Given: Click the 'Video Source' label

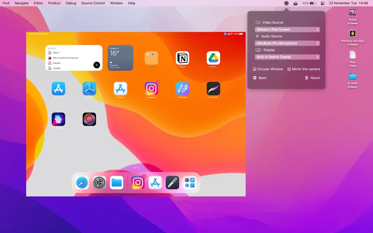Looking at the screenshot, I should tap(273, 23).
